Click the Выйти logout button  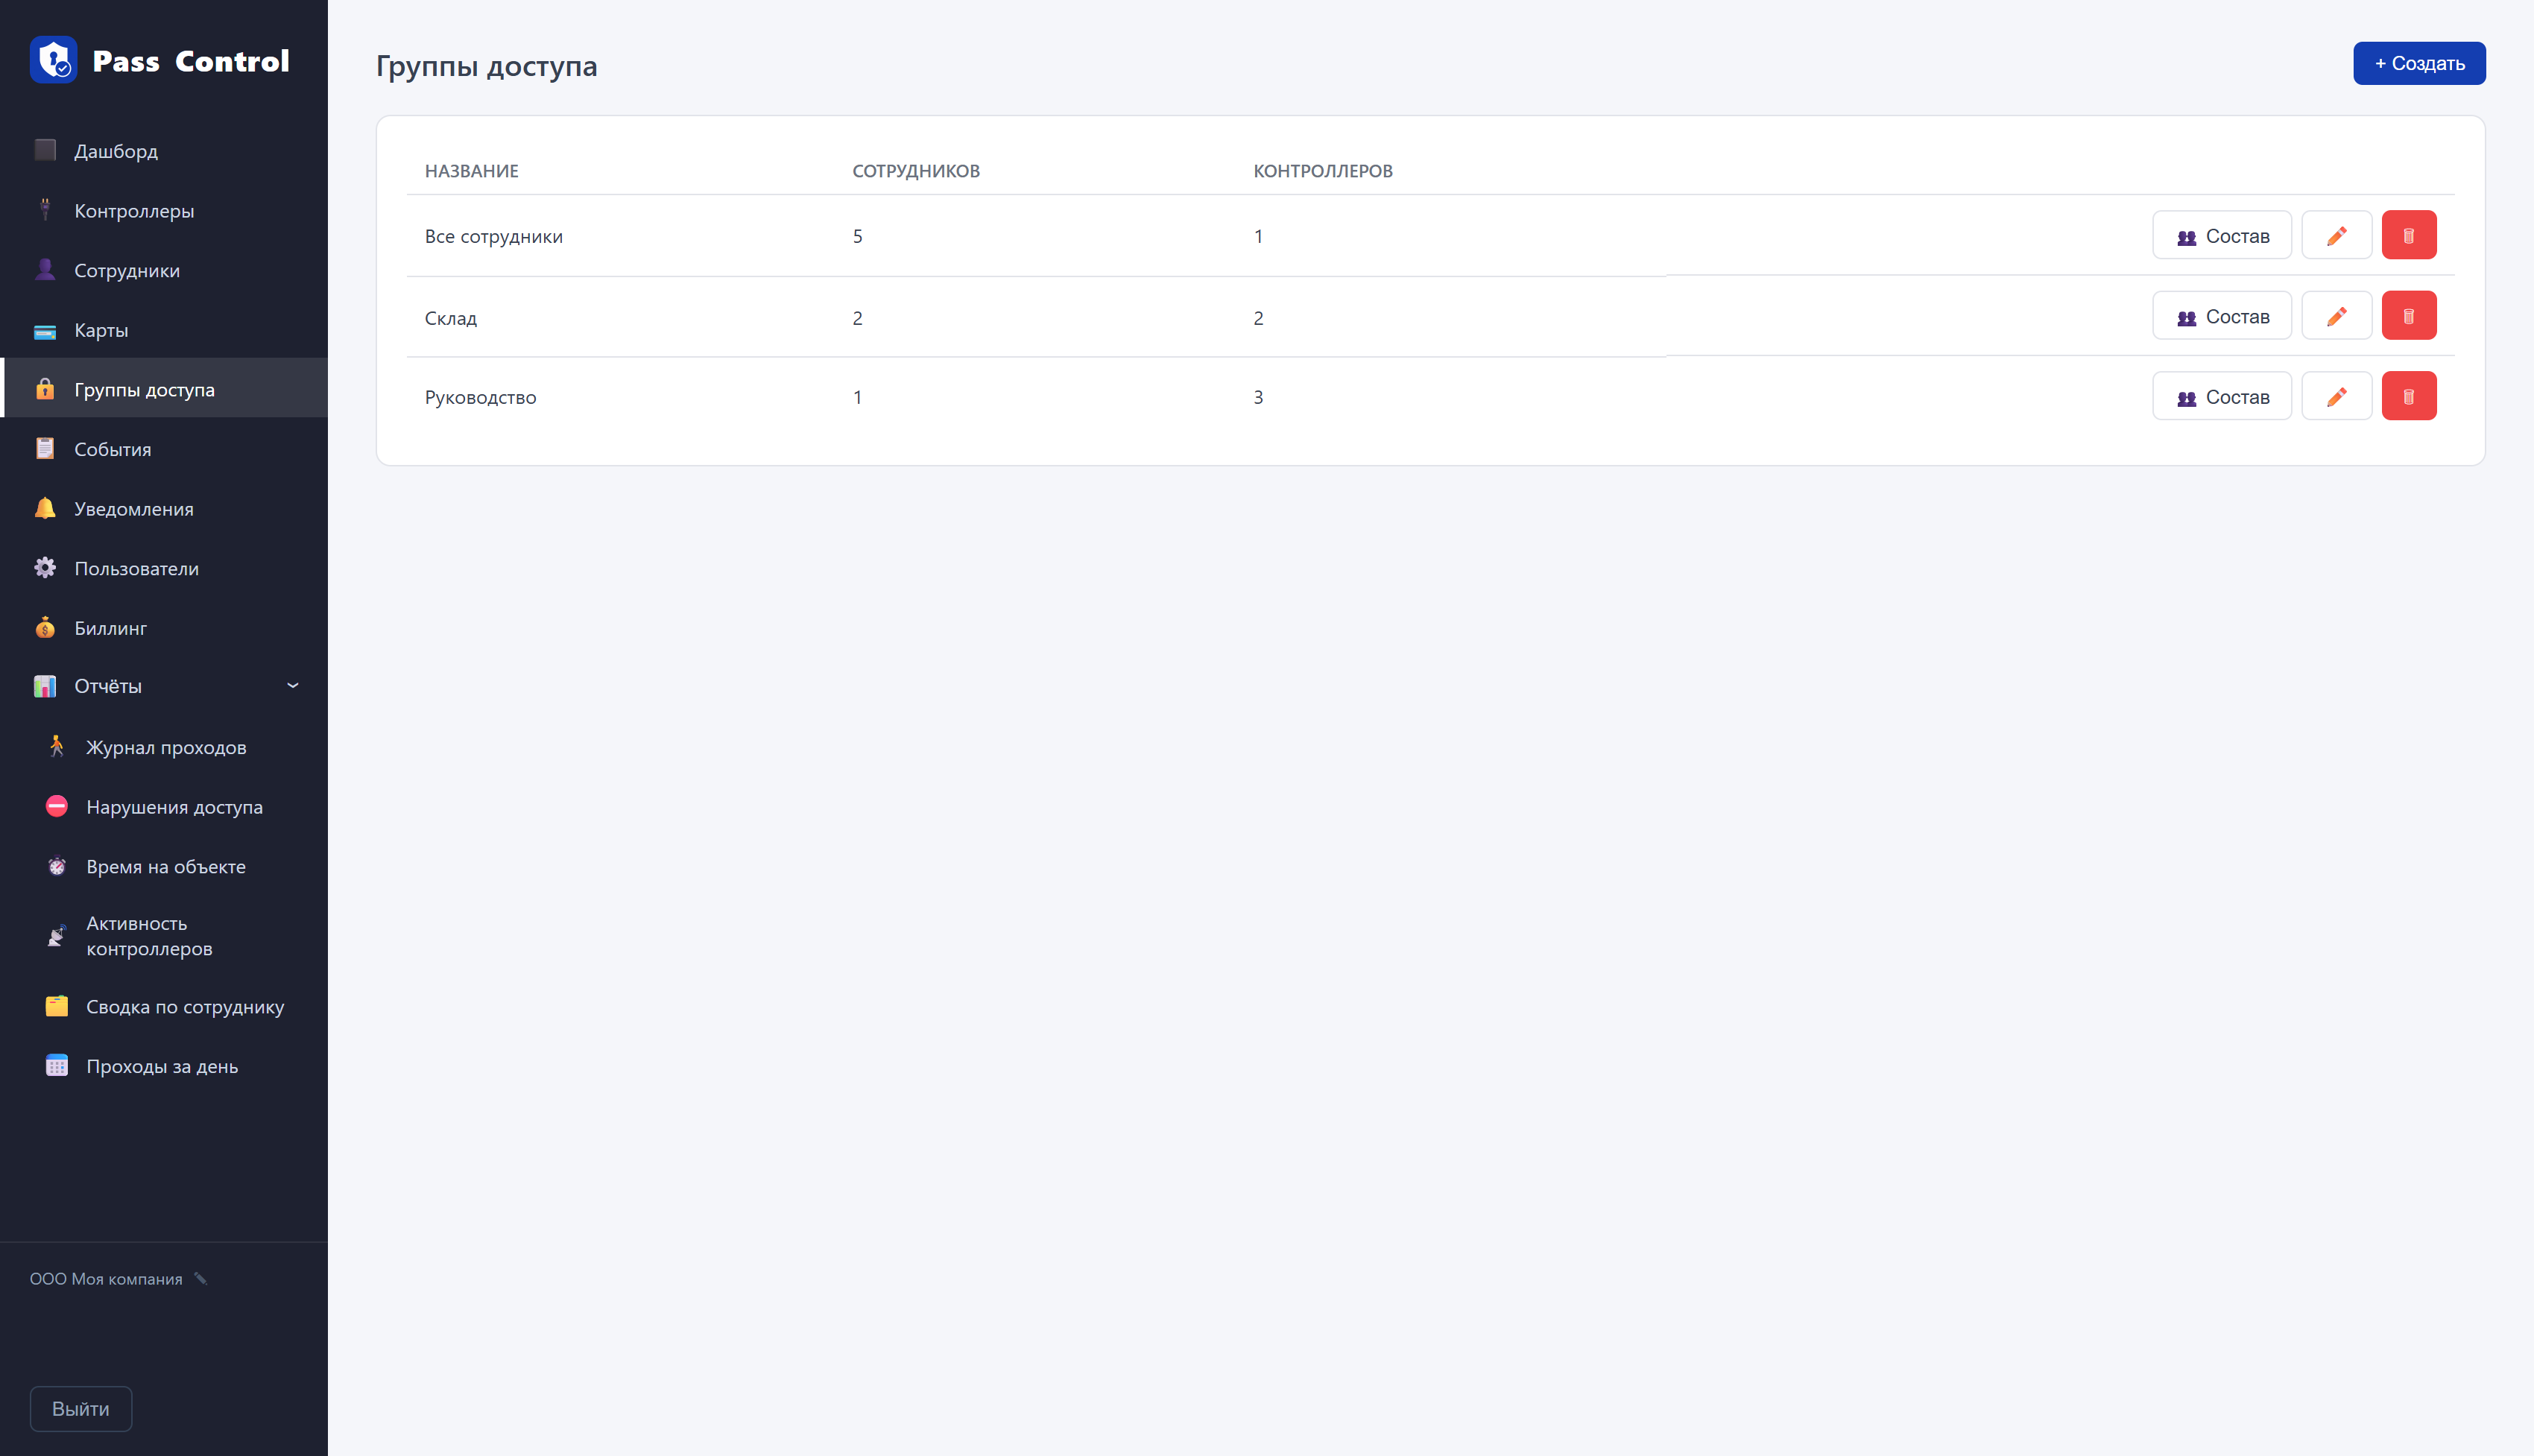(x=81, y=1409)
